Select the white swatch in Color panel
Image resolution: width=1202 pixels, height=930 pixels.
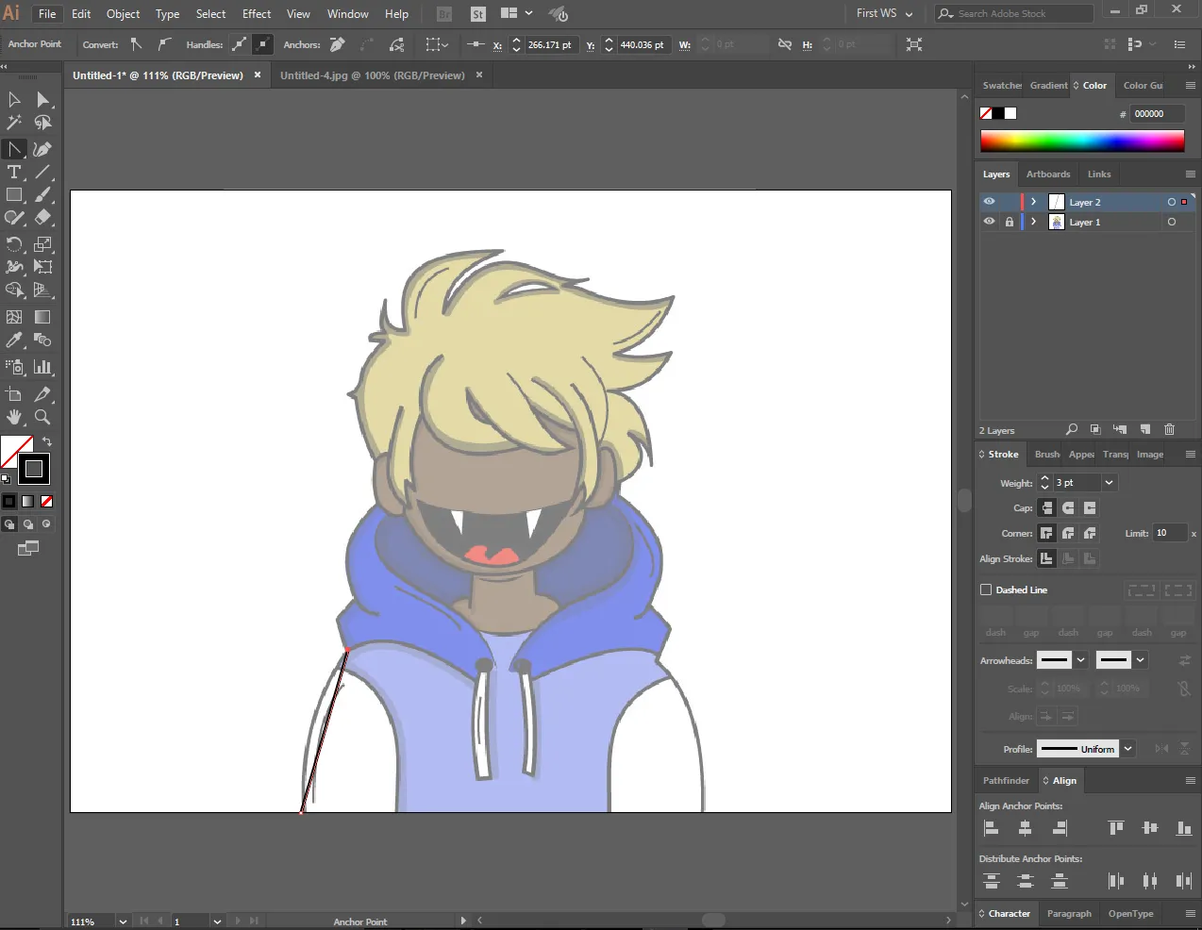1010,113
